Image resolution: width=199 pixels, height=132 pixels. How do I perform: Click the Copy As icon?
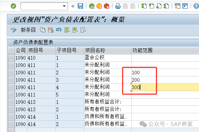(43, 30)
